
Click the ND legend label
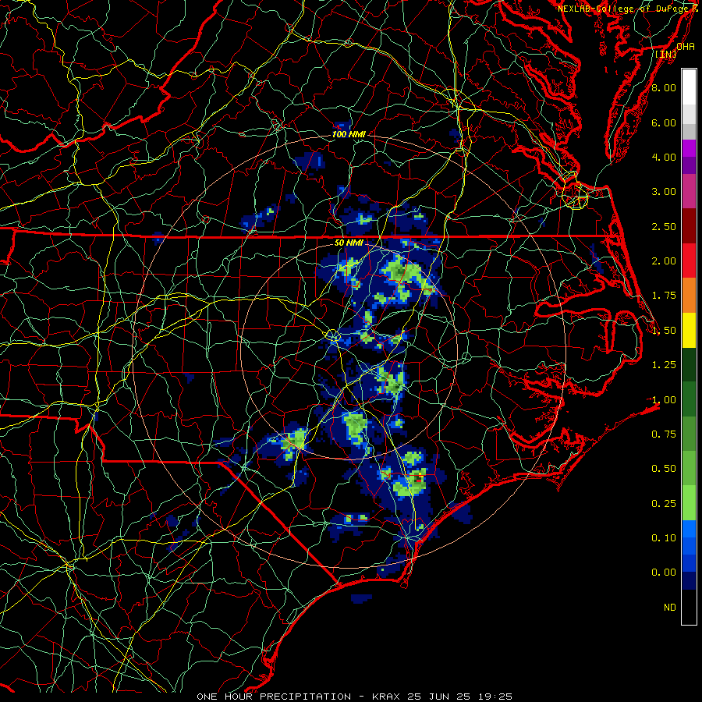670,608
